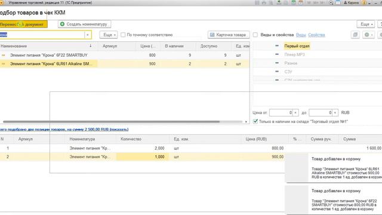Uncheck Только в наличии на складе checkbox
382x215 pixels.
(x=255, y=121)
